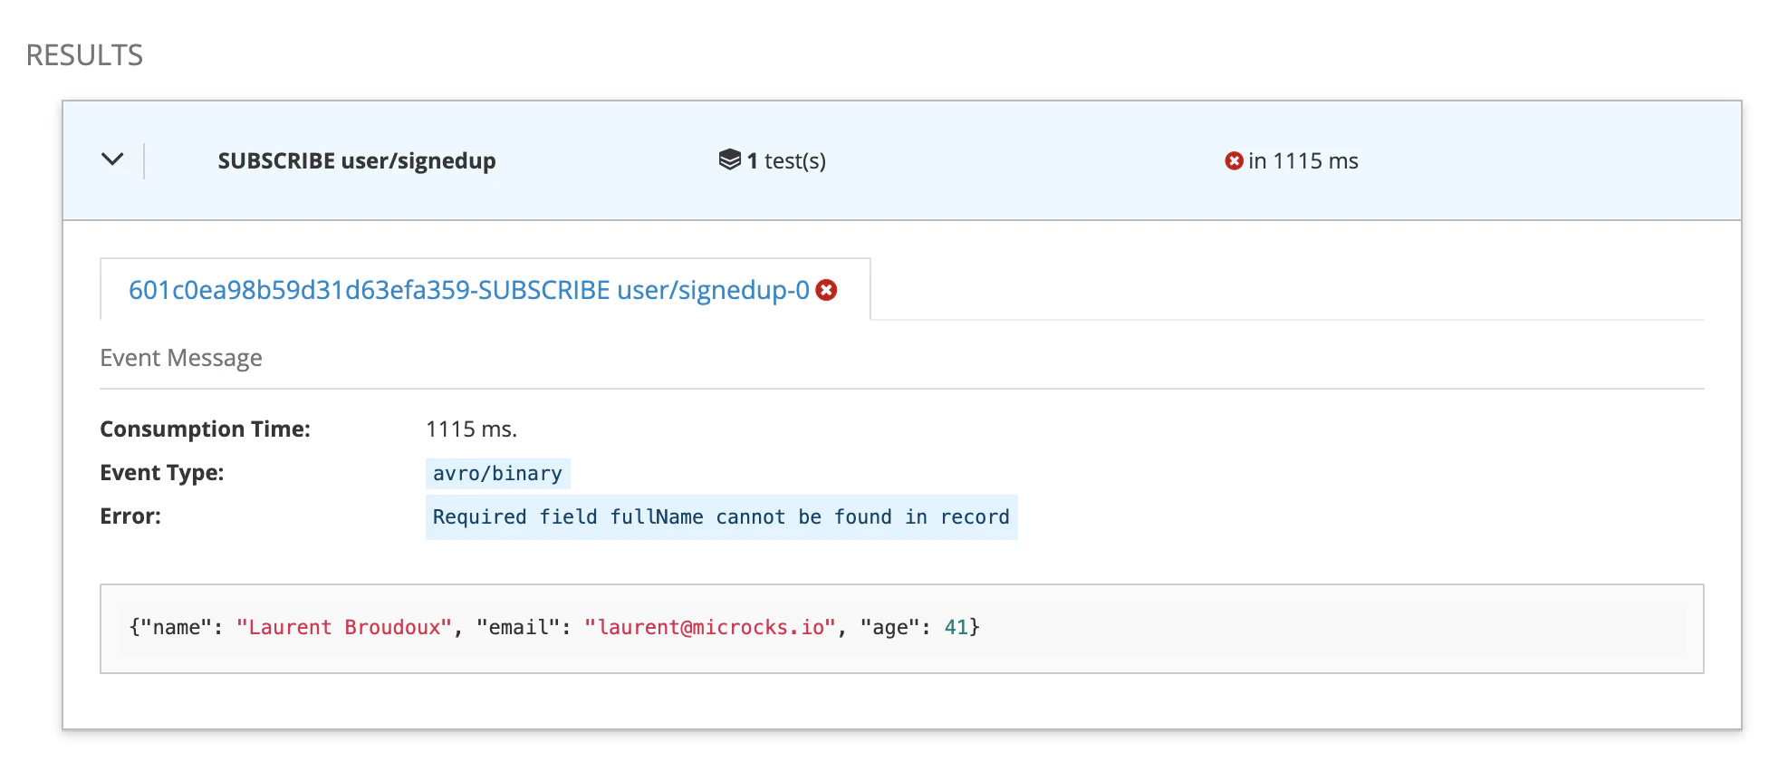Click the red failure icon beside 1115 ms
Screen dimensions: 1788x781
point(1233,161)
